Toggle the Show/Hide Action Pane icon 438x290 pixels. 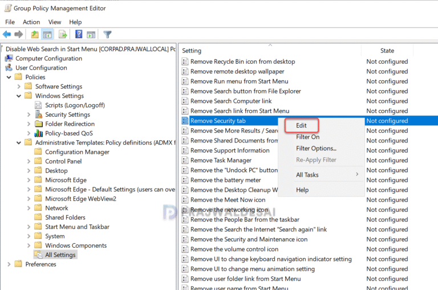91,35
